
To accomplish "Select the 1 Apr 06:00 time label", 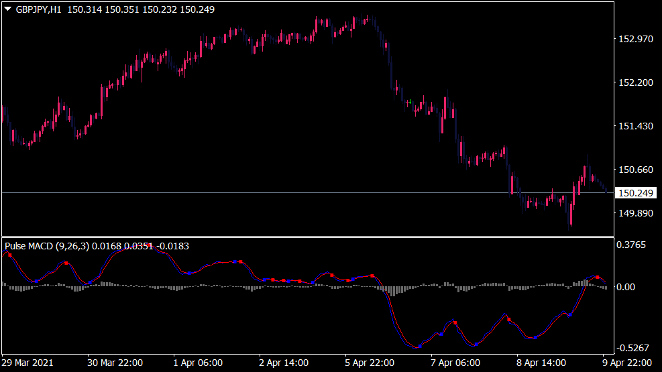I will point(197,363).
